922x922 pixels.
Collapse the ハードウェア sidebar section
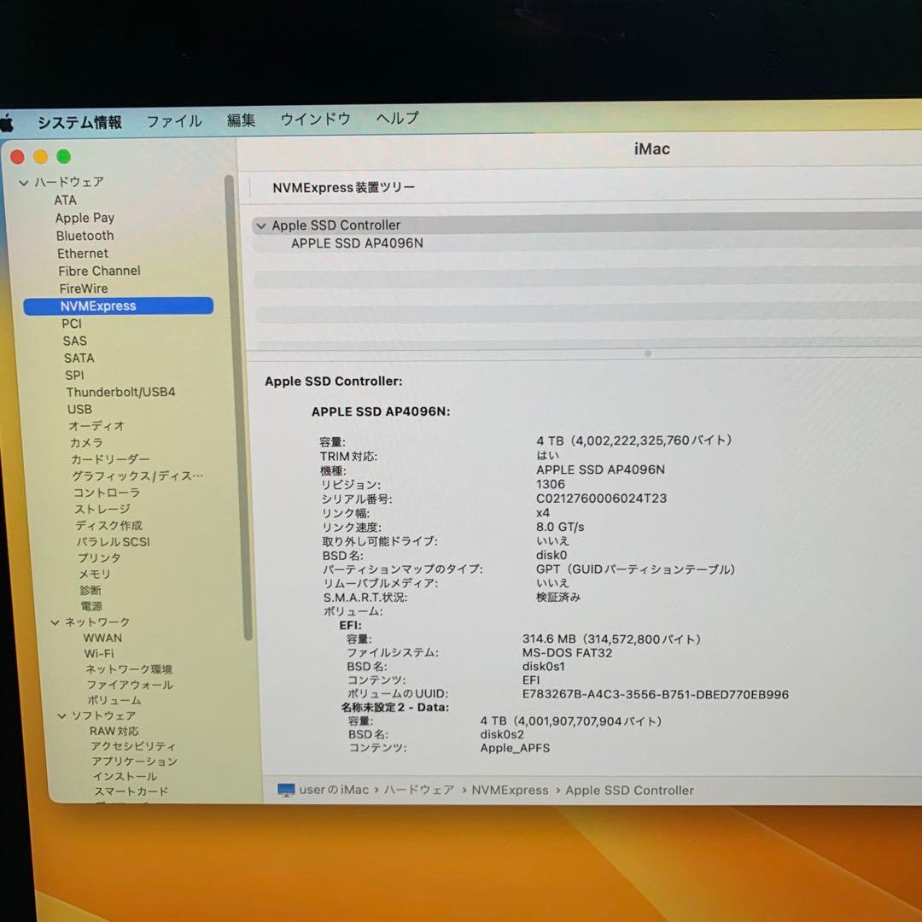(x=24, y=182)
